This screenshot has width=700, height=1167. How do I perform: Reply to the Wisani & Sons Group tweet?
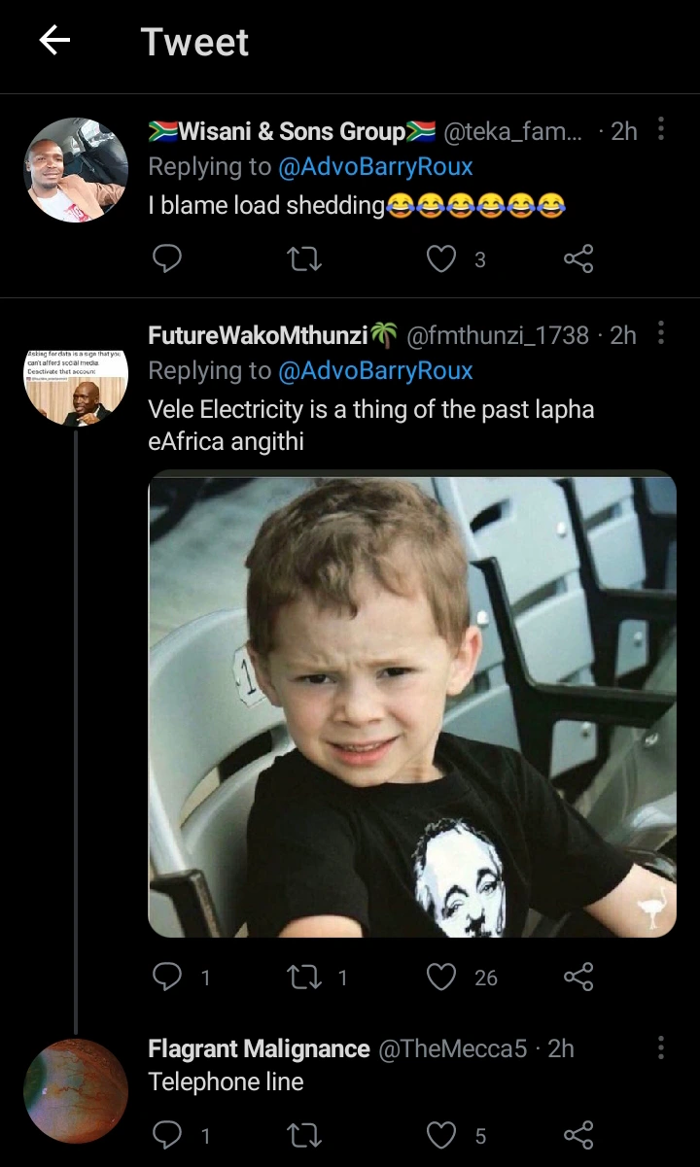[x=167, y=258]
